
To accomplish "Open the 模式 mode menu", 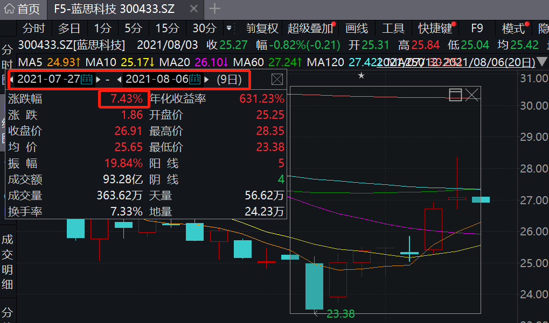I will click(513, 28).
